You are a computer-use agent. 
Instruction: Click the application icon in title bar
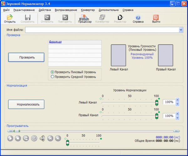point(3,4)
